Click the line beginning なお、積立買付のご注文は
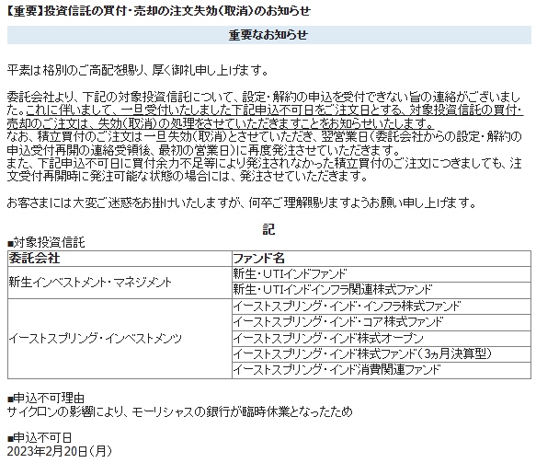 [x=264, y=137]
